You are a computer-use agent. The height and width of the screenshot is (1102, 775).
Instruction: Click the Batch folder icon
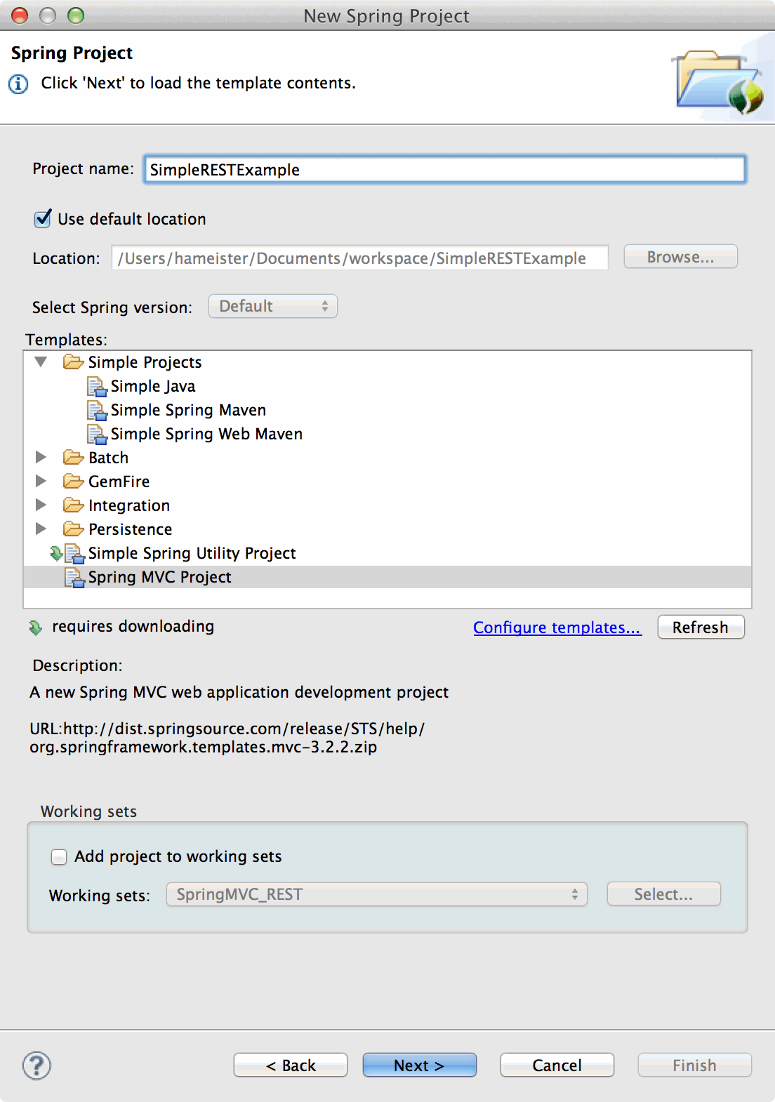pos(73,458)
